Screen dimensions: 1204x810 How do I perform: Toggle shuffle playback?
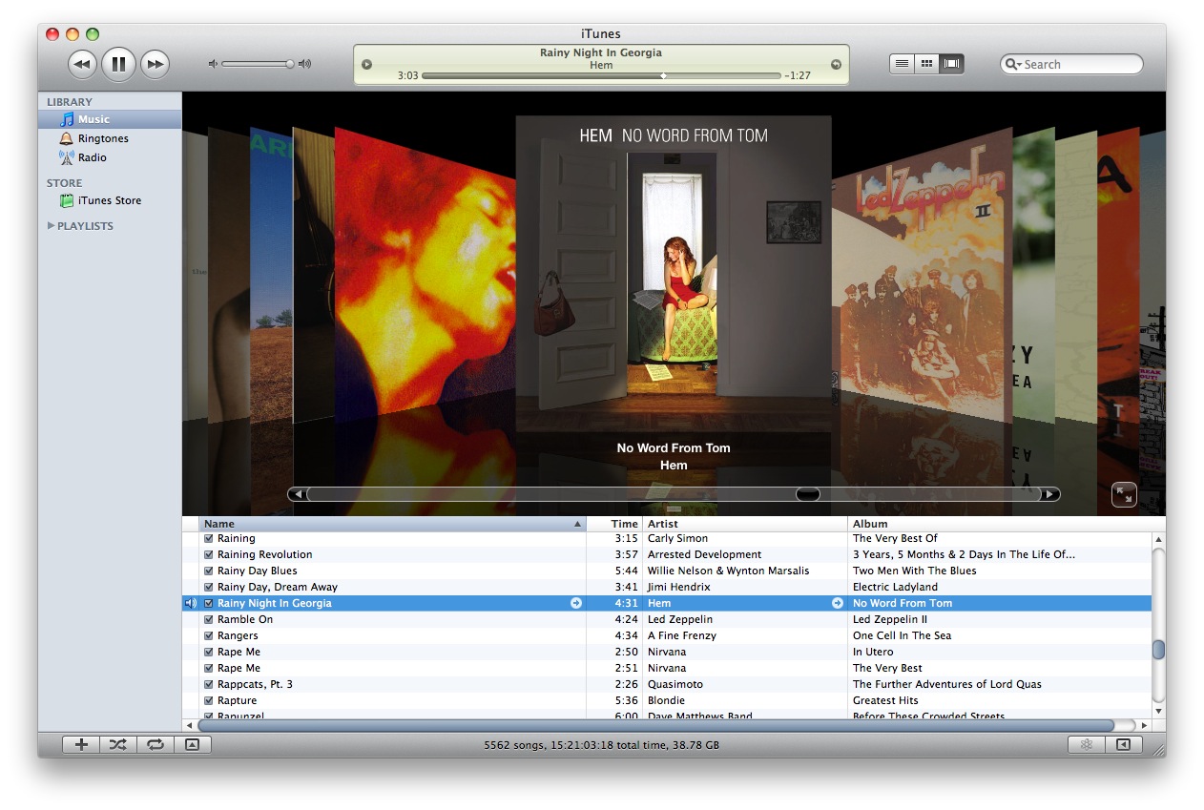coord(117,745)
